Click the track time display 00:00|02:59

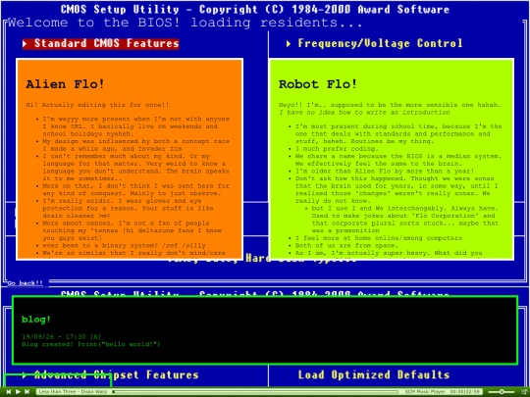(466, 391)
